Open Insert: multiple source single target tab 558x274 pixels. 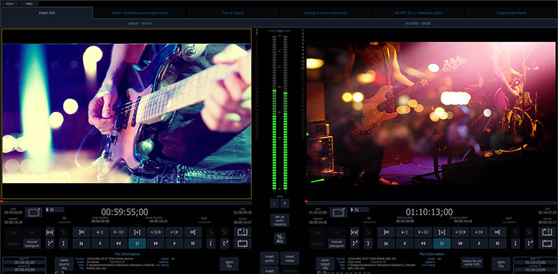(140, 13)
